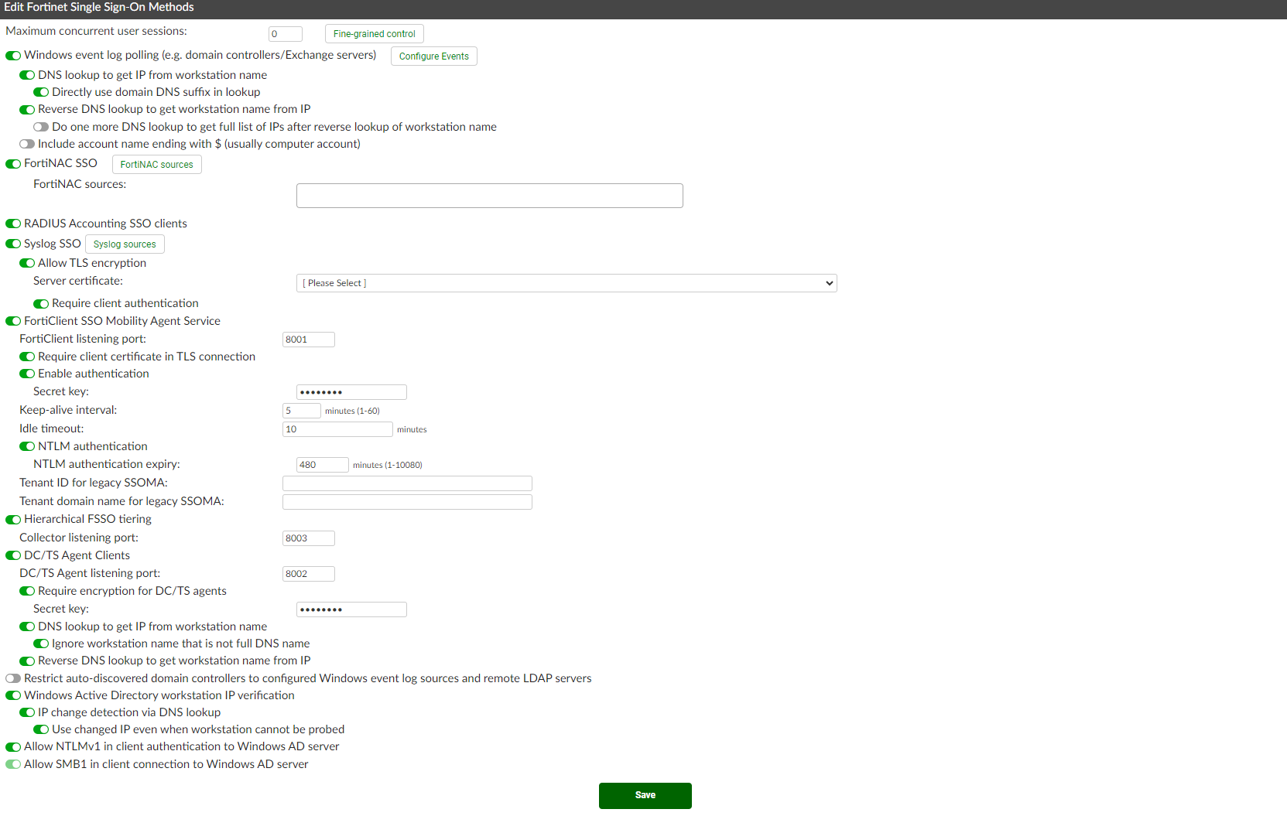Edit Idle timeout field
The height and width of the screenshot is (816, 1287).
[x=338, y=429]
